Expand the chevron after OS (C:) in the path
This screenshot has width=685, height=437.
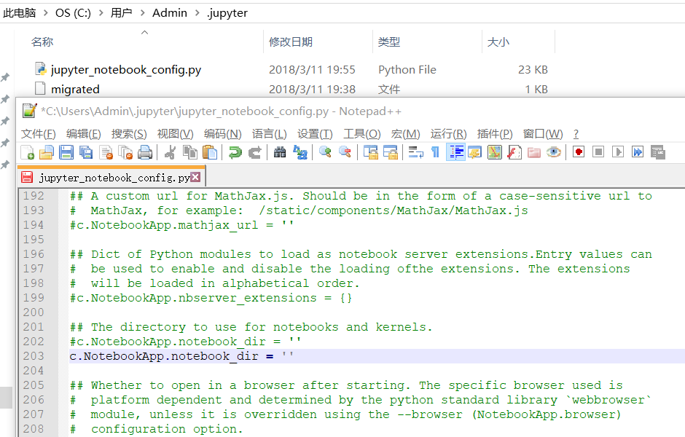click(x=101, y=13)
